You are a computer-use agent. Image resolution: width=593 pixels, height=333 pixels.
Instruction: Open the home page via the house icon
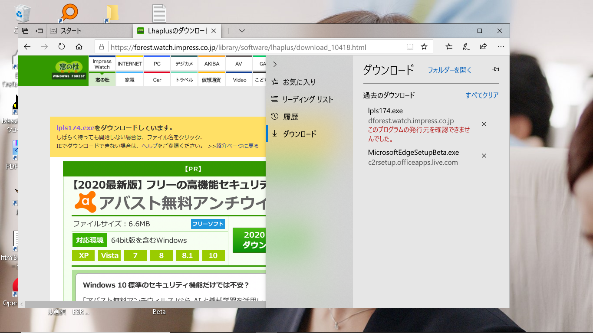pyautogui.click(x=79, y=47)
